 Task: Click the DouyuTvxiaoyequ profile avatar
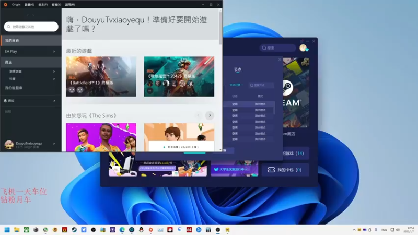pos(9,145)
